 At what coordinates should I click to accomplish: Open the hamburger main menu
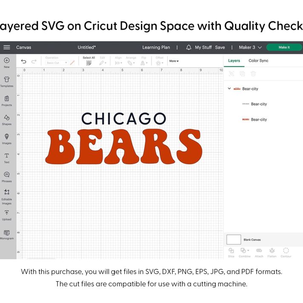[7, 47]
